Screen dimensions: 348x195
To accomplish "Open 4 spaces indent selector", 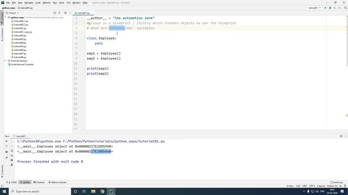I will click(x=321, y=186).
